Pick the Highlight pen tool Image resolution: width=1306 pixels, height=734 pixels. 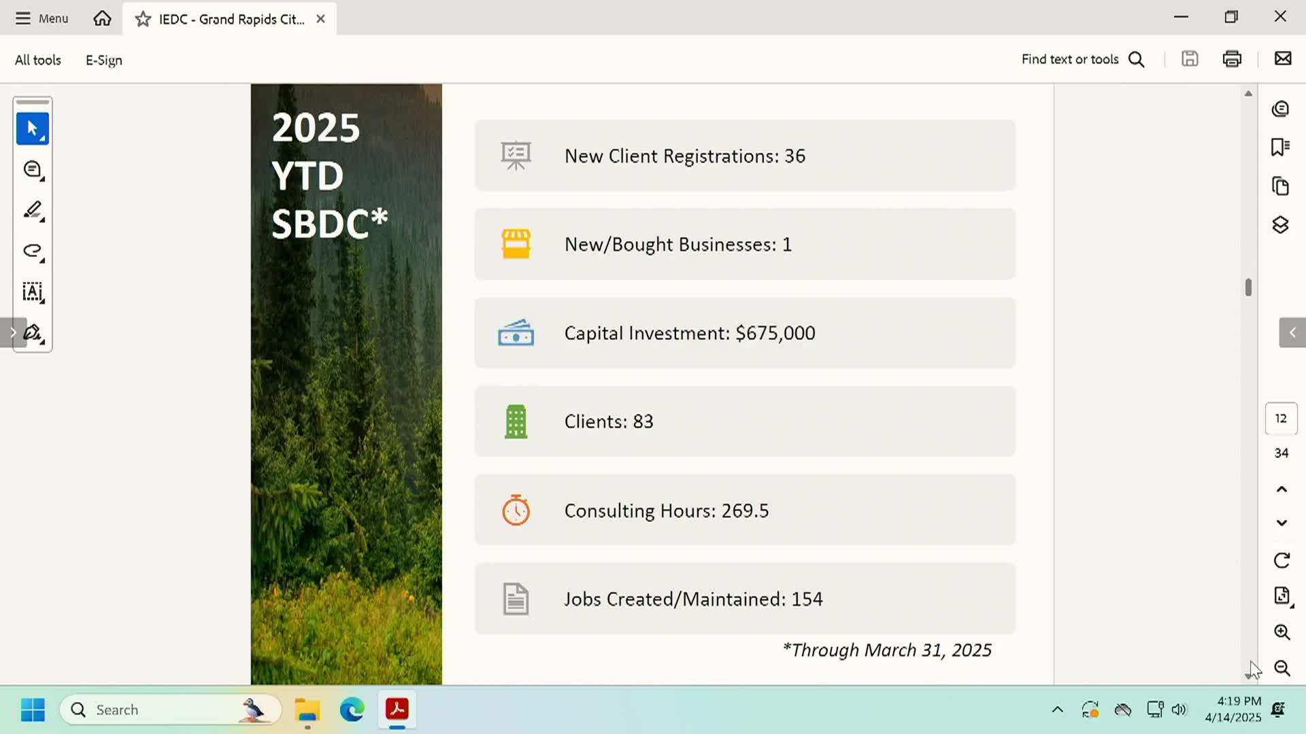33,211
